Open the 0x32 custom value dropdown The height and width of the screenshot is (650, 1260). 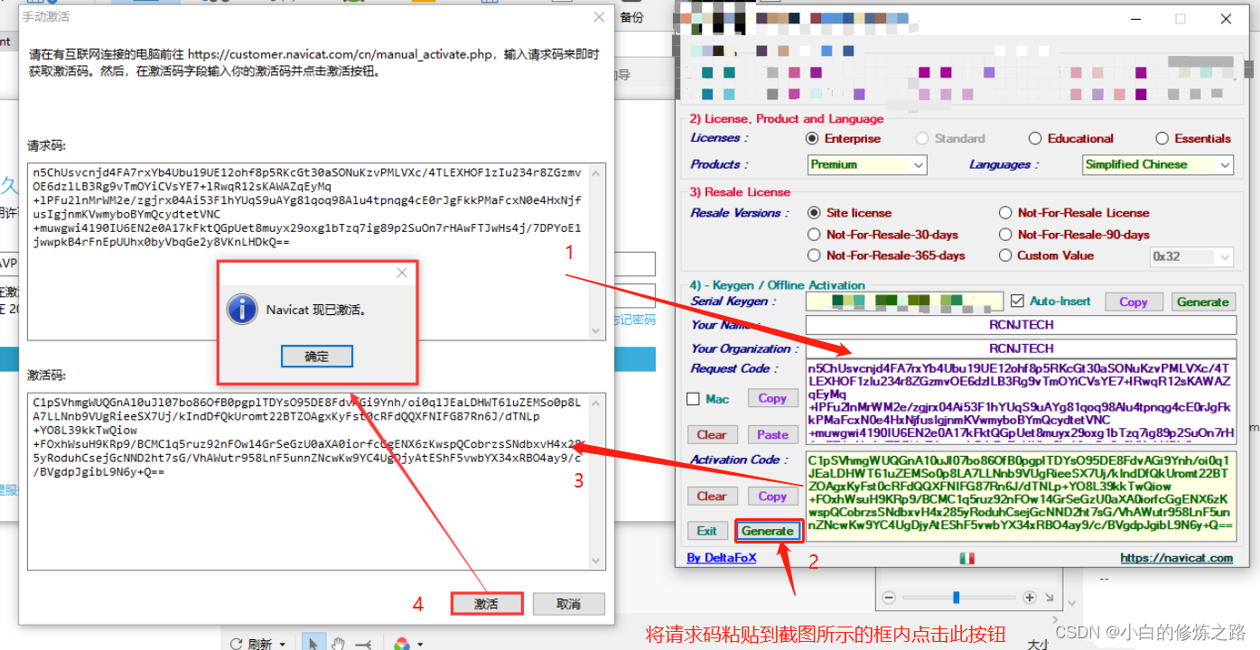tap(1191, 256)
